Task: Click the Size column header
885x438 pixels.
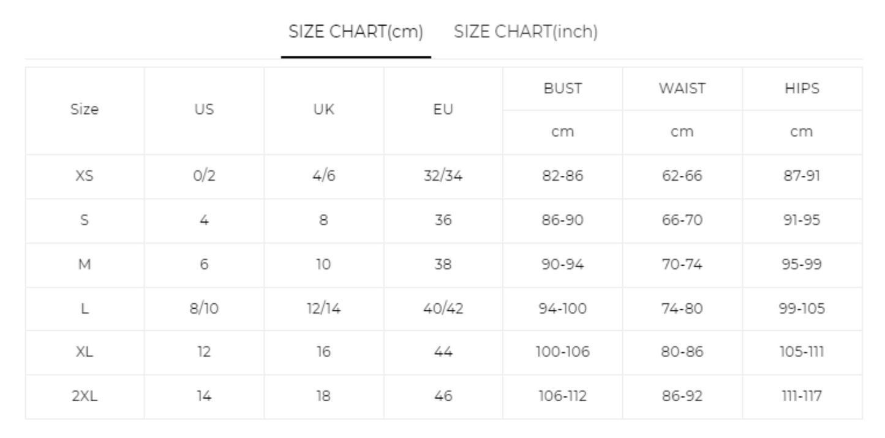Action: tap(85, 110)
